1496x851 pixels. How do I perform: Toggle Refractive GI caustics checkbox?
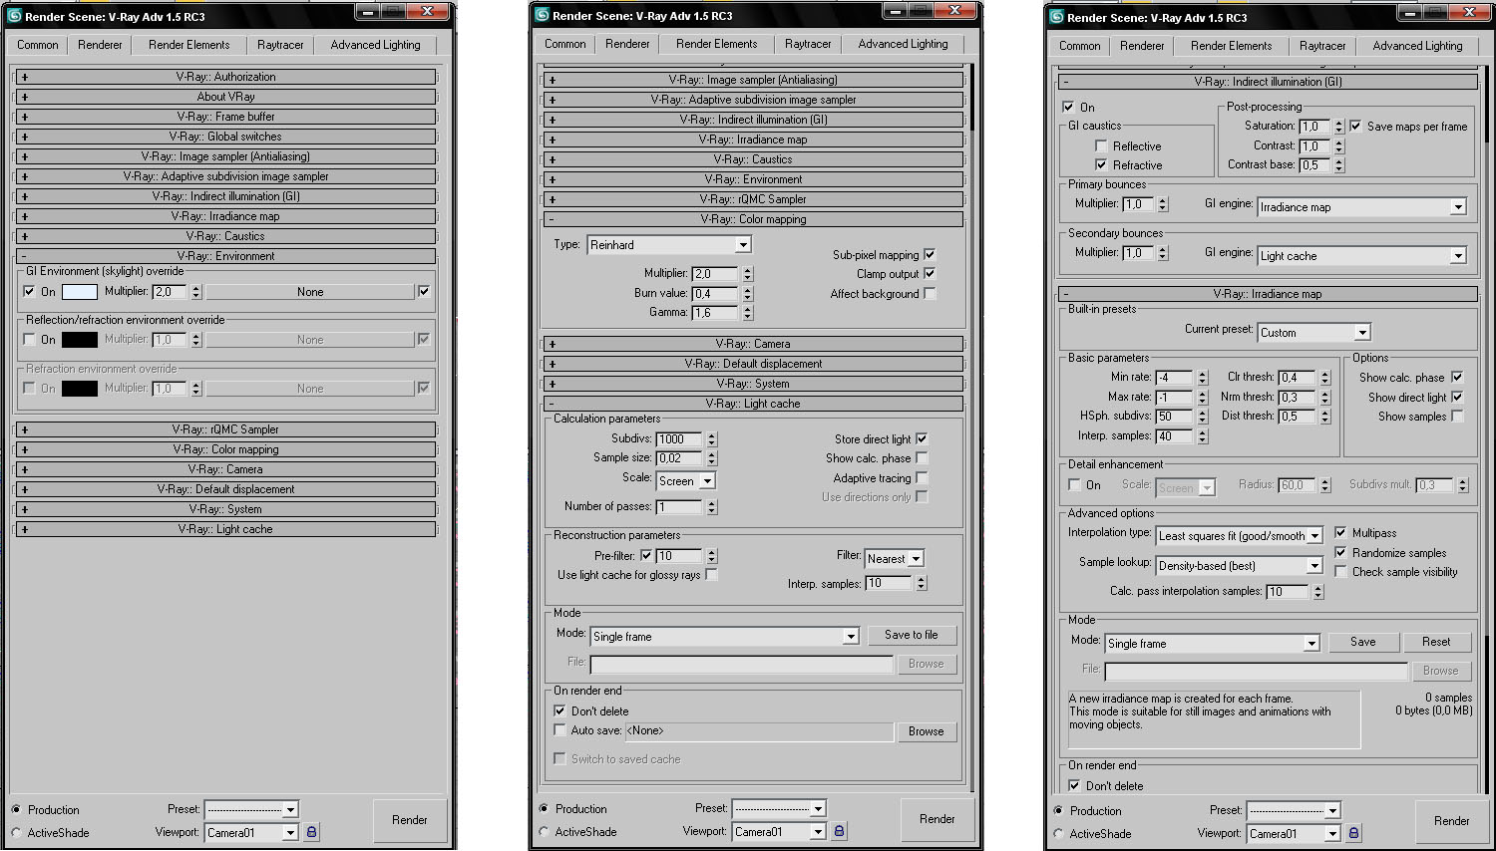[1101, 165]
